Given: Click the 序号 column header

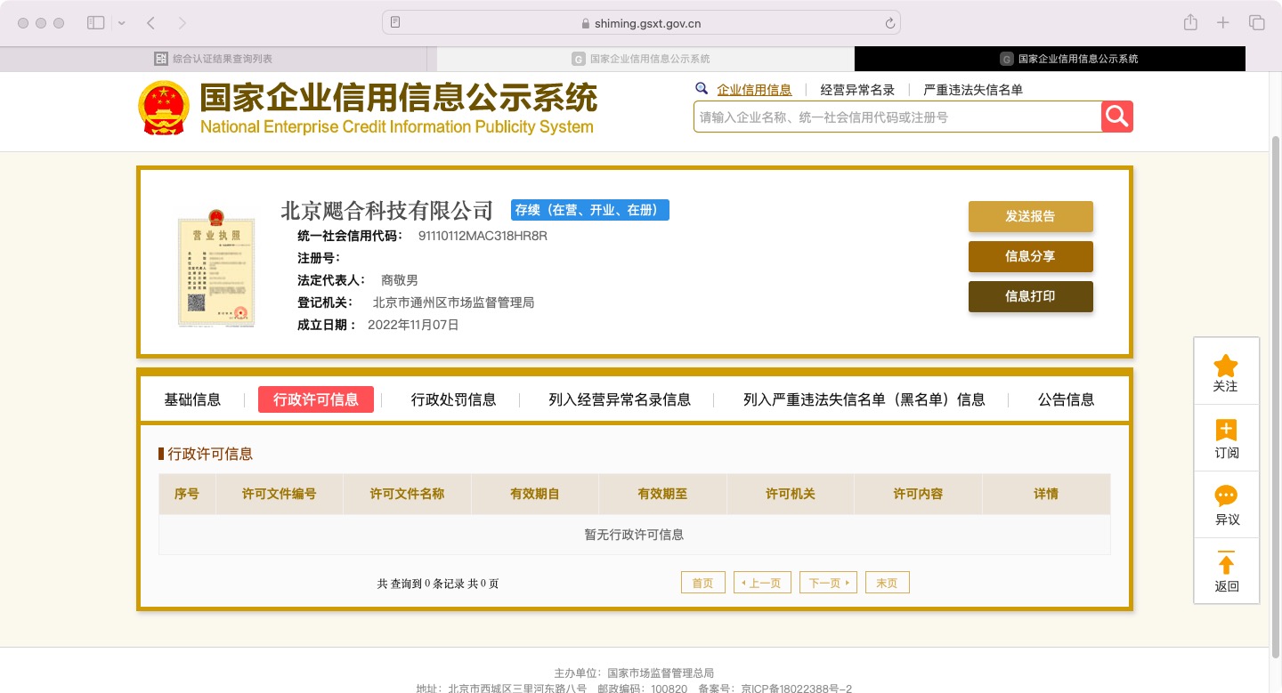Looking at the screenshot, I should 187,494.
